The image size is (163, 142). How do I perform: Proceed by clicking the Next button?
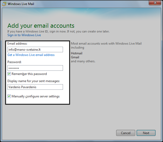click(x=146, y=133)
